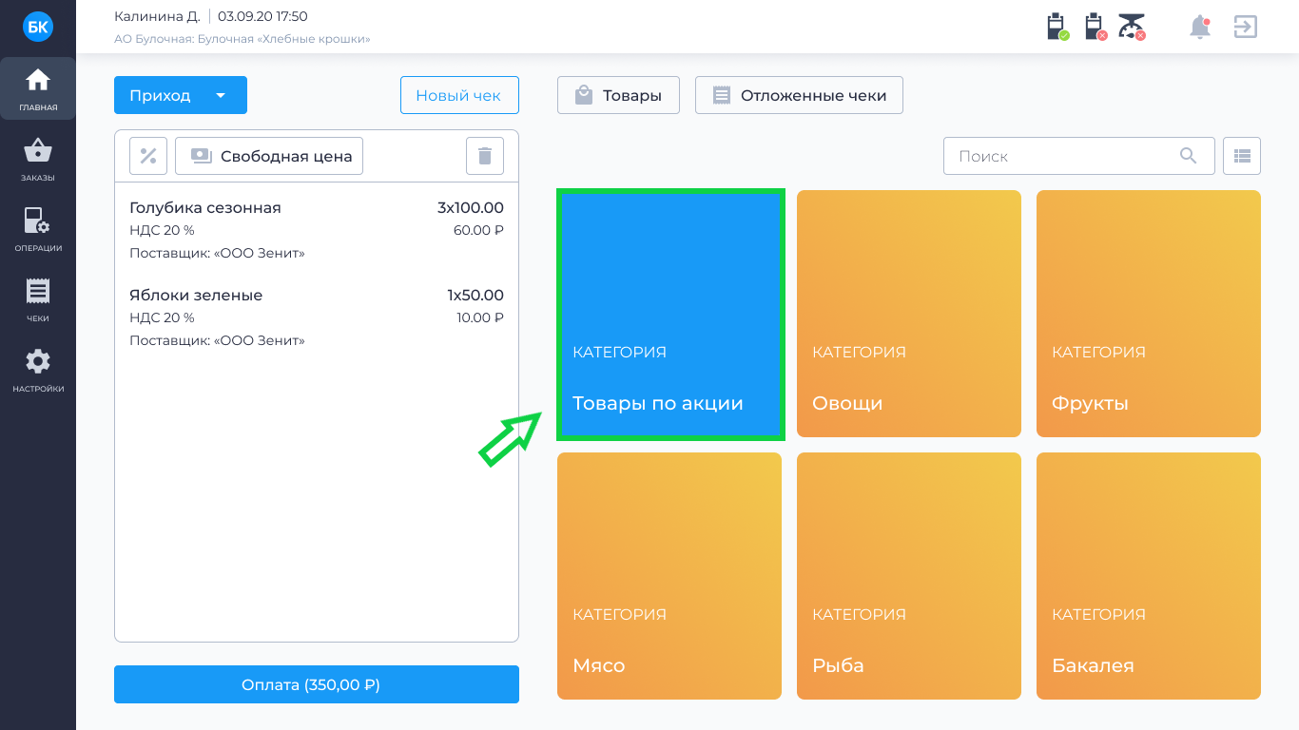
Task: Switch product view to list layout
Action: click(1242, 156)
